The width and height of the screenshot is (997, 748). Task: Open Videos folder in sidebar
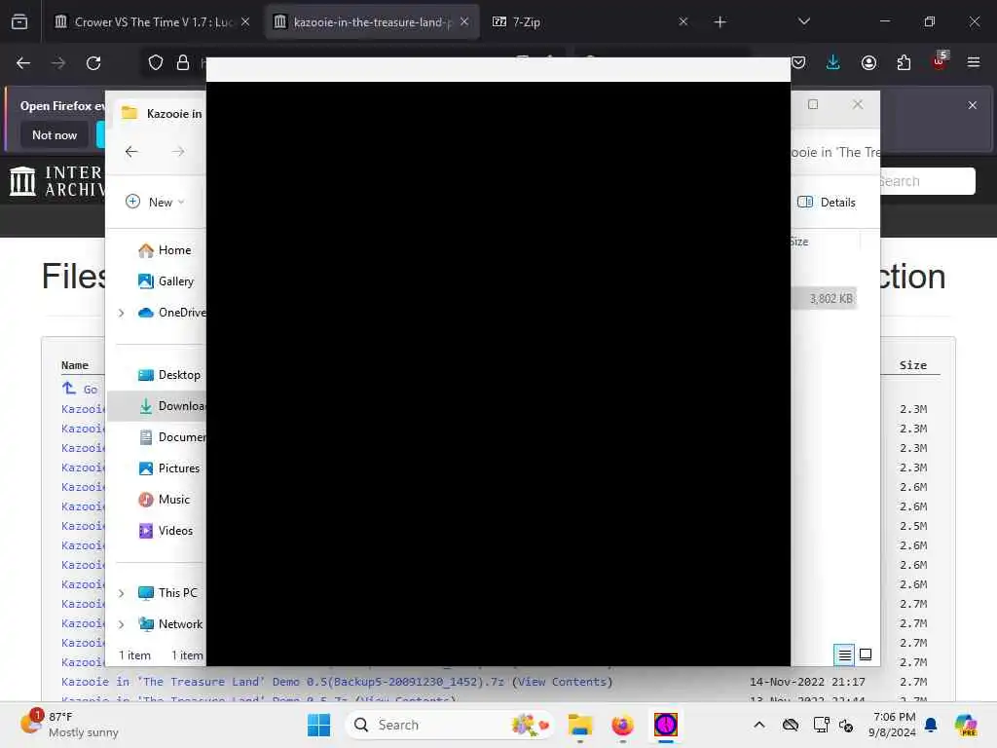(166, 531)
